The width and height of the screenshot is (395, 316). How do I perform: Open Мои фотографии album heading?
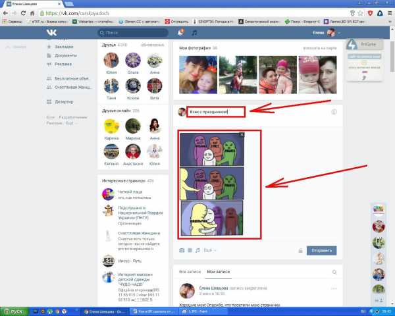195,48
